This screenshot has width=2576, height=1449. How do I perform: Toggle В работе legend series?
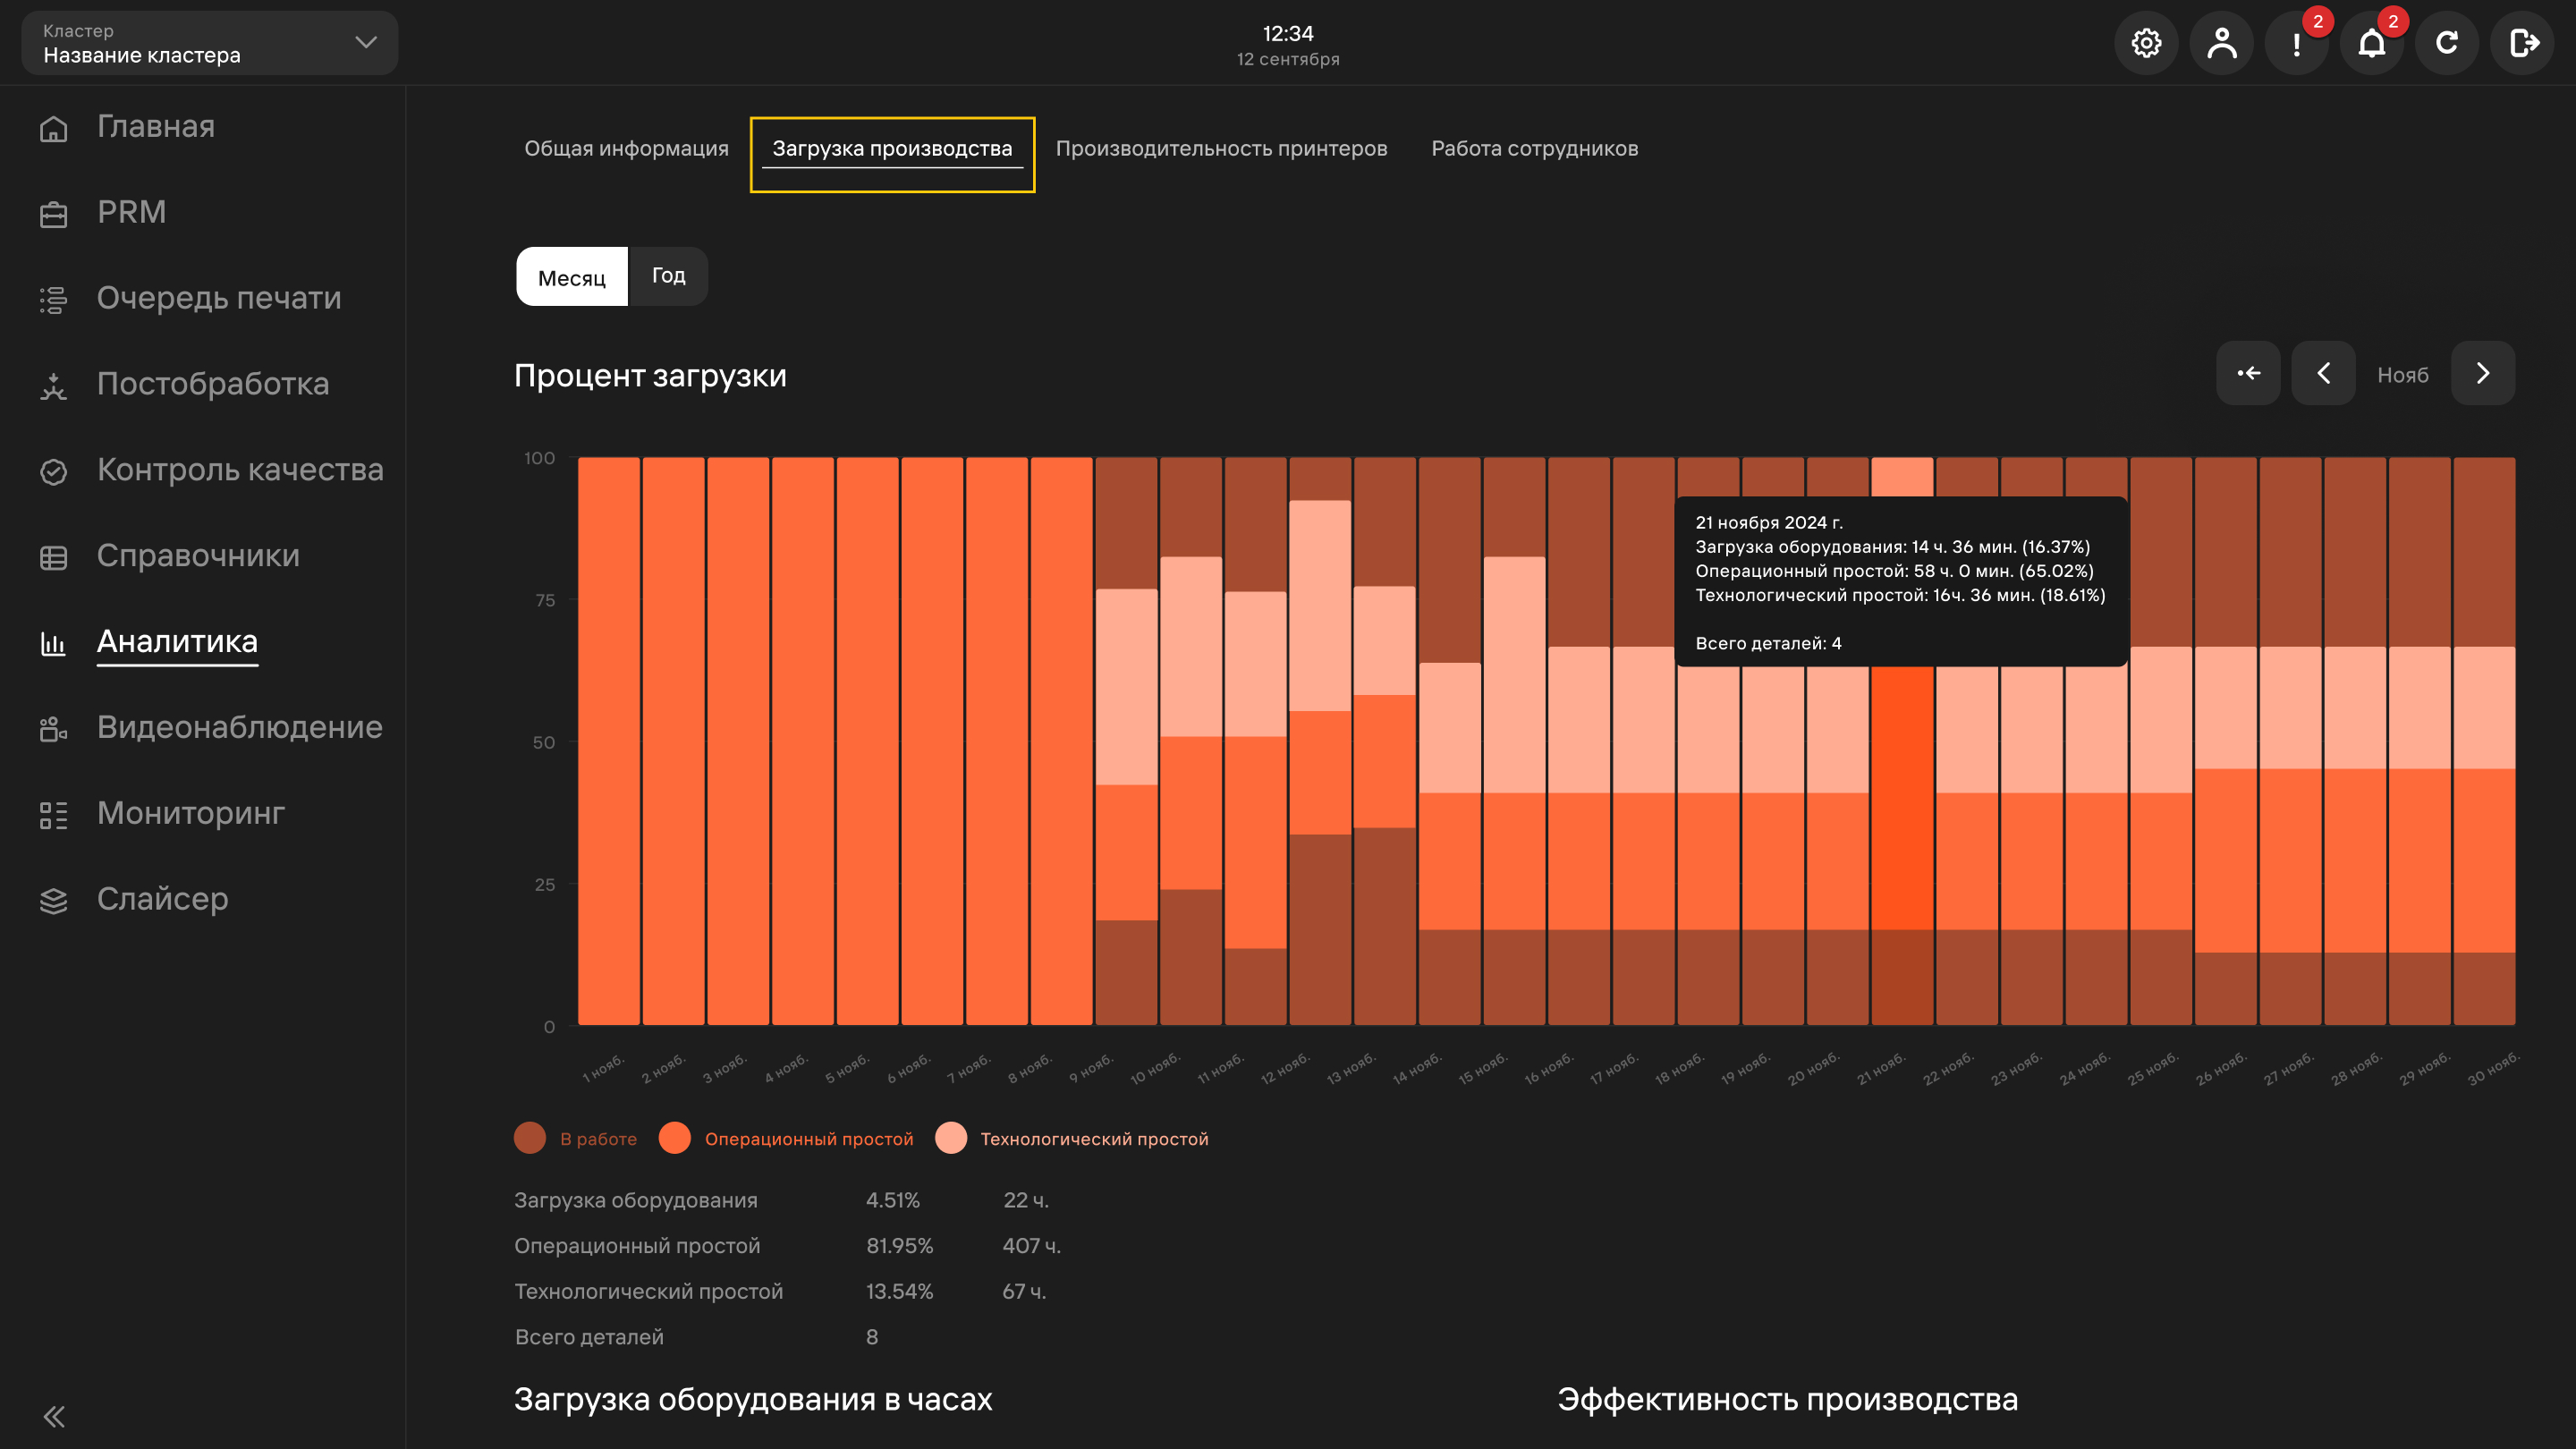(575, 1138)
